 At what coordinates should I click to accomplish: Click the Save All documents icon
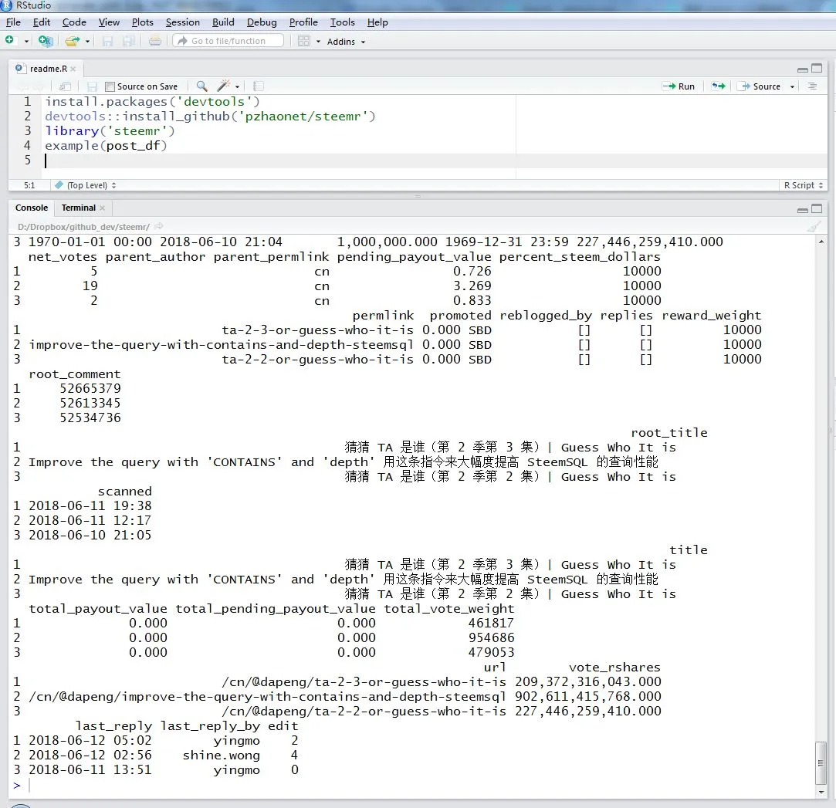[129, 41]
